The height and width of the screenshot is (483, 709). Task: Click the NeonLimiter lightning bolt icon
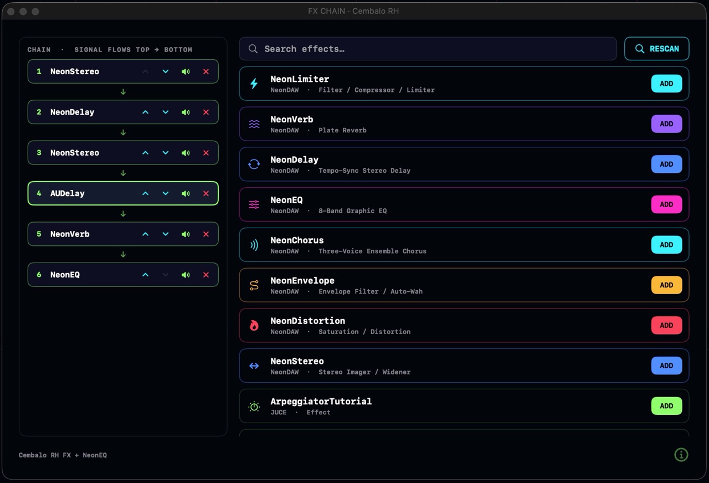tap(254, 84)
